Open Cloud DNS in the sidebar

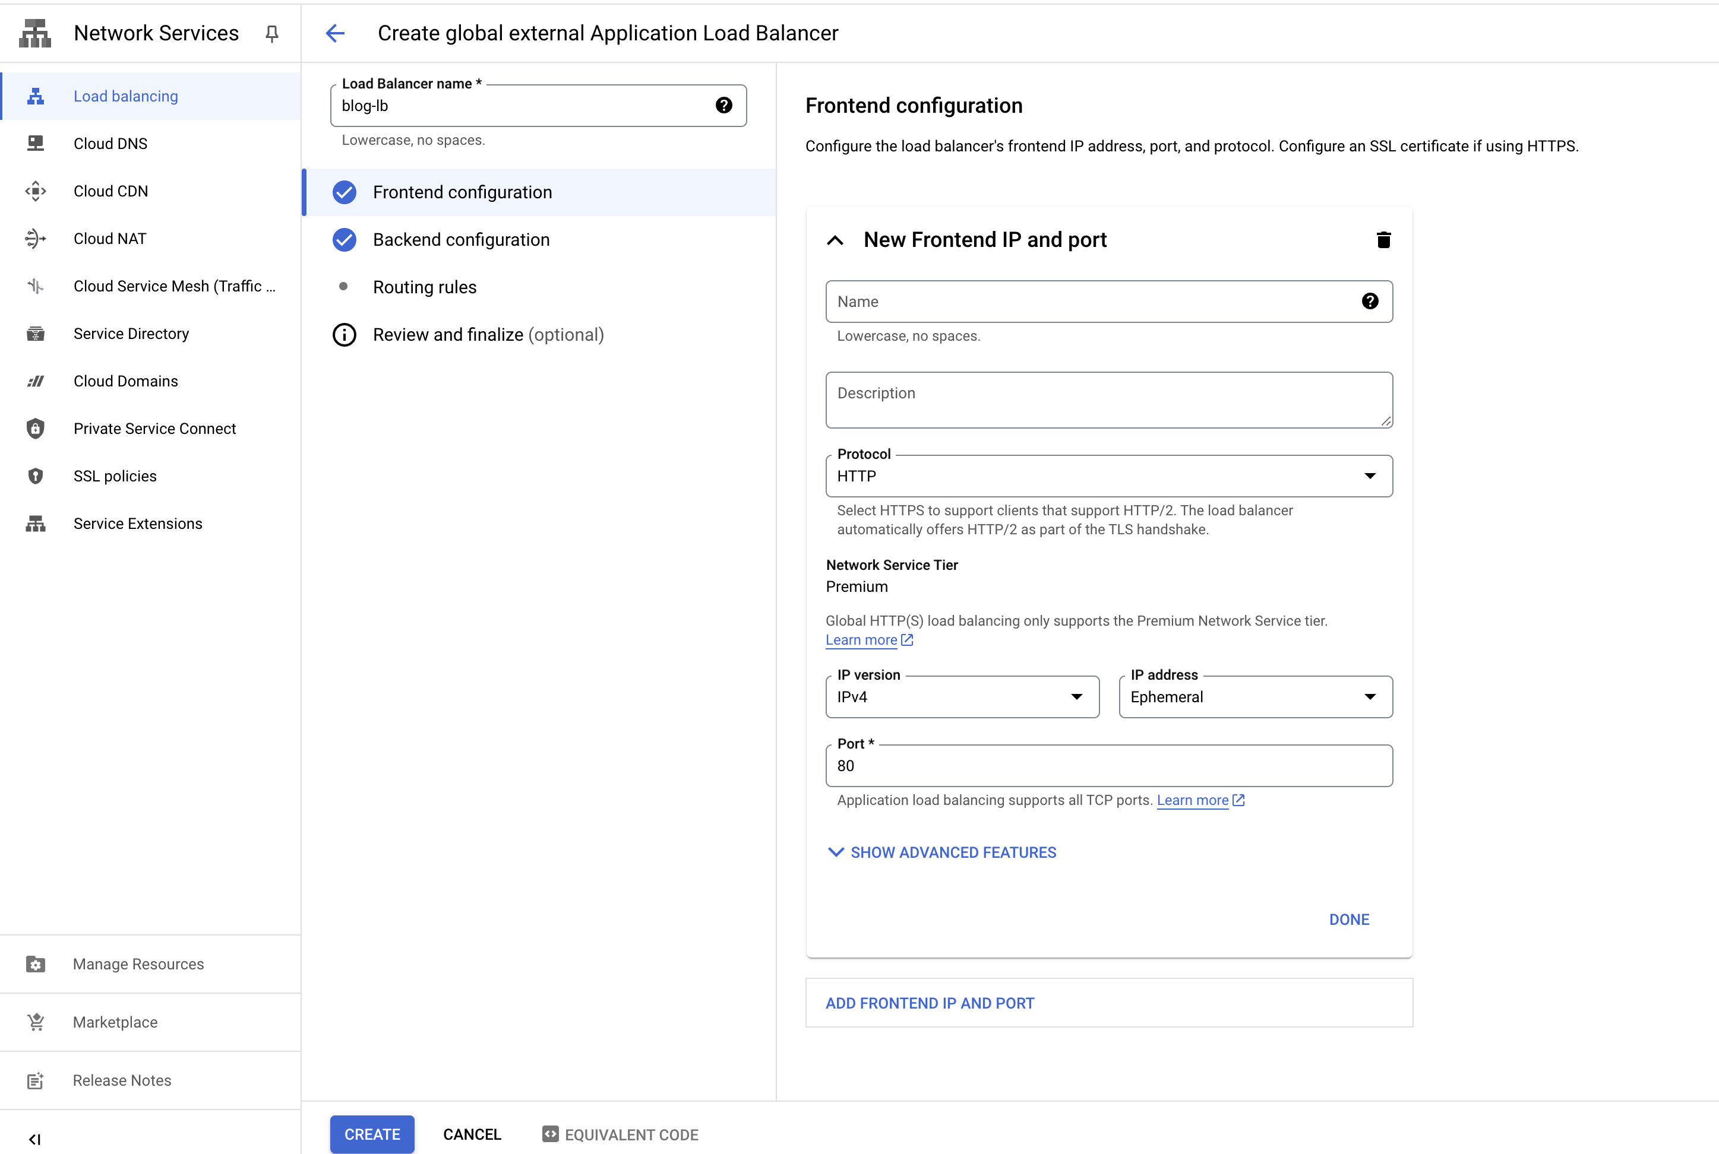(x=150, y=144)
